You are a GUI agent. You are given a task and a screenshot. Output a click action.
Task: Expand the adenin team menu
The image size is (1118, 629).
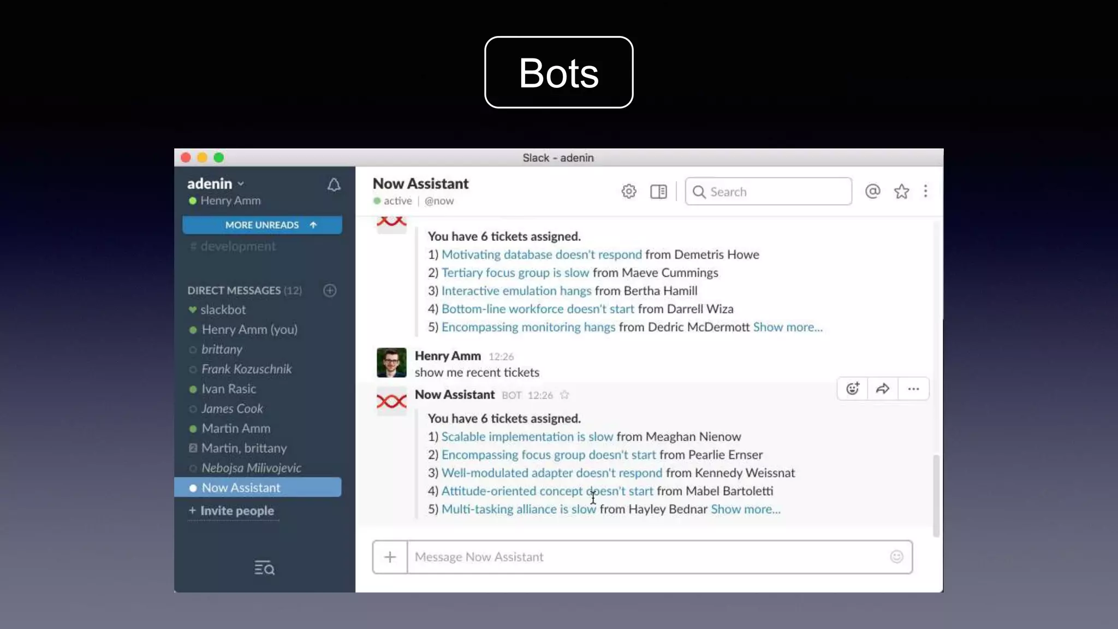pos(215,183)
